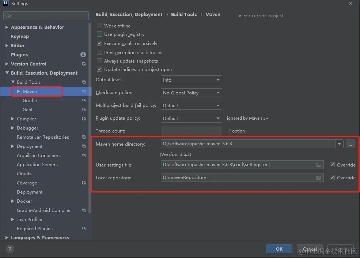Browse folder icon in Local repository field
The image size is (360, 258).
point(319,178)
